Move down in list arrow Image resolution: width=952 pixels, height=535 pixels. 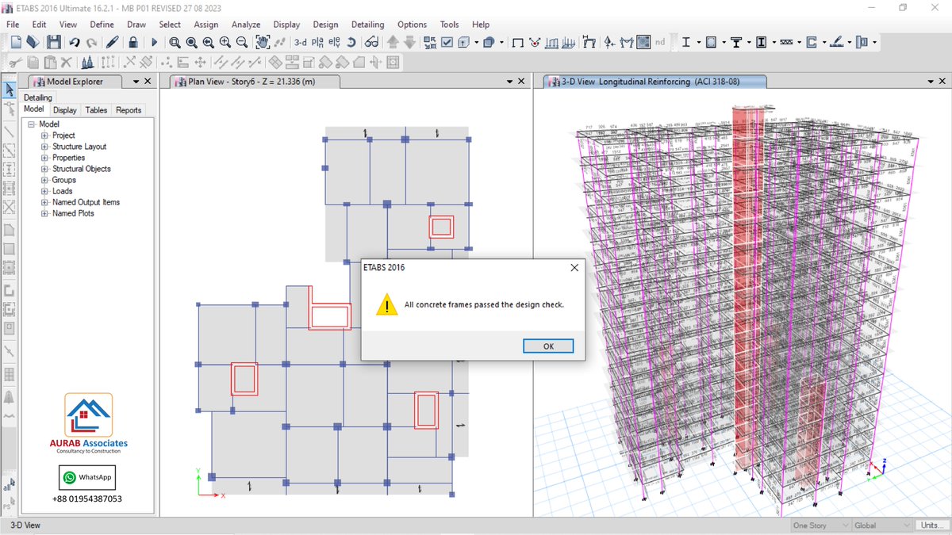click(x=409, y=42)
